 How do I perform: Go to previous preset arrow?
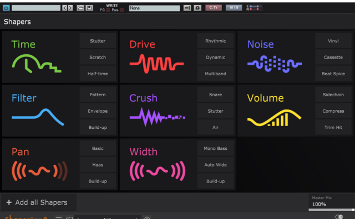click(65, 8)
